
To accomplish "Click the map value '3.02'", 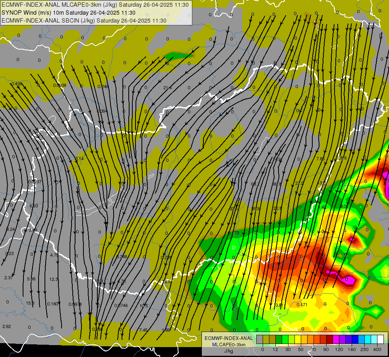I will click(344, 206).
